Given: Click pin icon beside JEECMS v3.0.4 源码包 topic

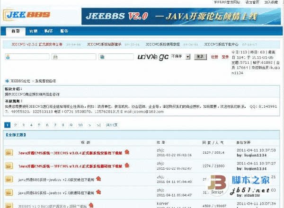Looking at the screenshot, I should coord(127,165).
